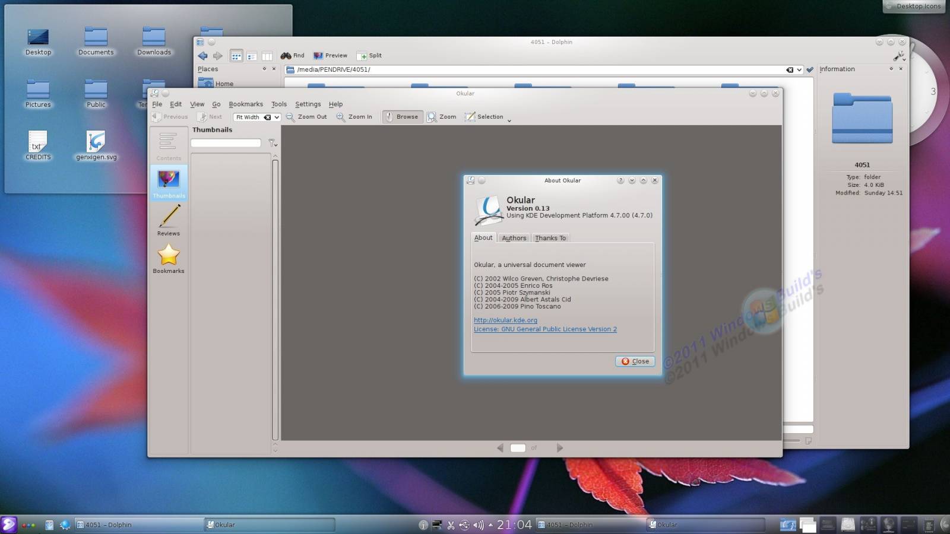The height and width of the screenshot is (534, 950).
Task: Click Zoom Out in Okular toolbar
Action: coord(306,117)
